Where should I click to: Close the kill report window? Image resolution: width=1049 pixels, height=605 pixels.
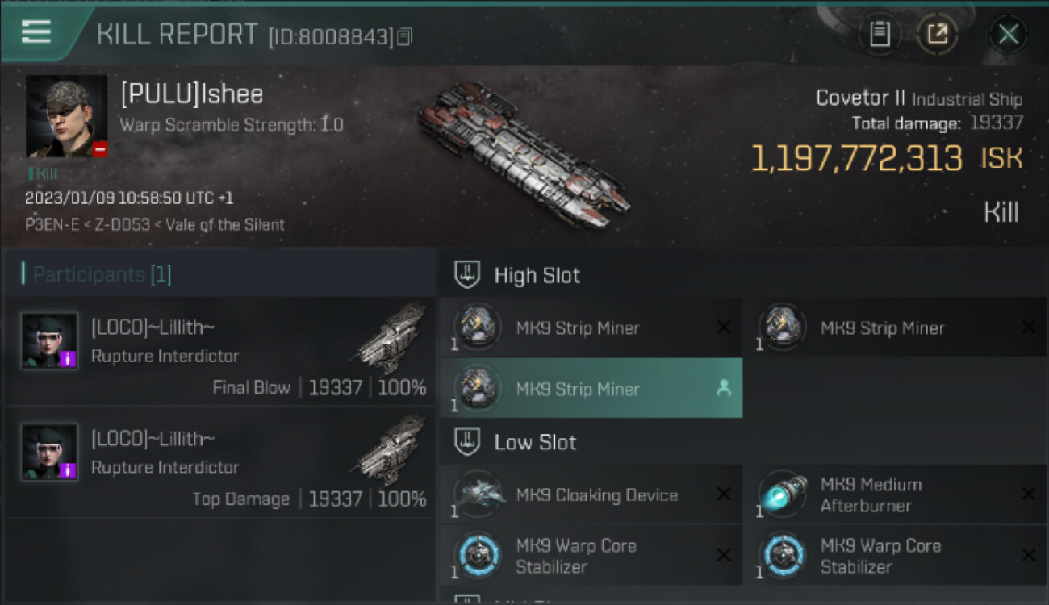point(1008,34)
